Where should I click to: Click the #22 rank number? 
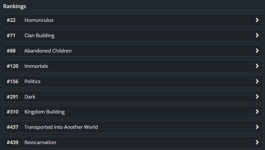pyautogui.click(x=11, y=20)
